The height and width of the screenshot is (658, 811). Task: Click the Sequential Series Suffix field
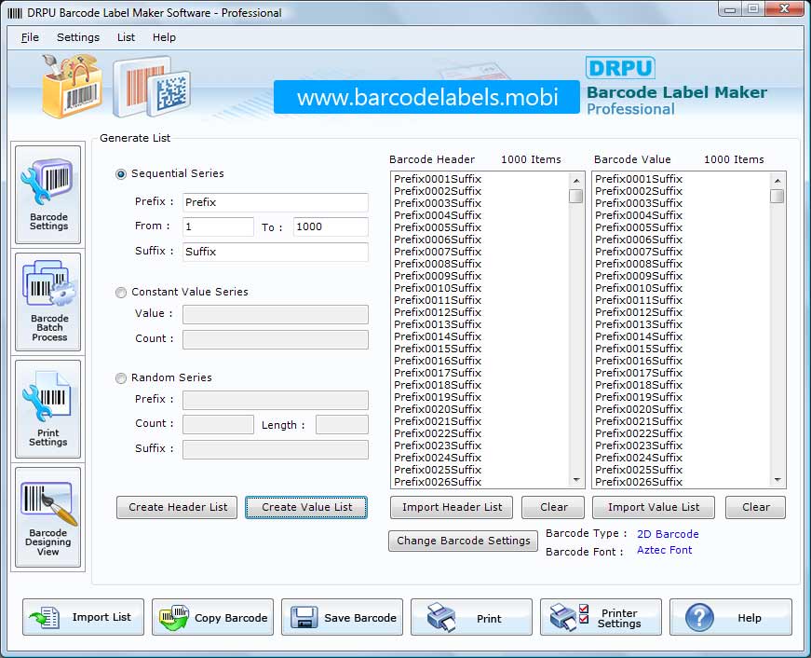click(276, 252)
